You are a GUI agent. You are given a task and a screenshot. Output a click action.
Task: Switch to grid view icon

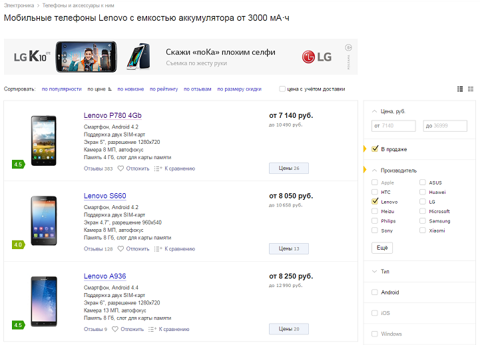(471, 89)
